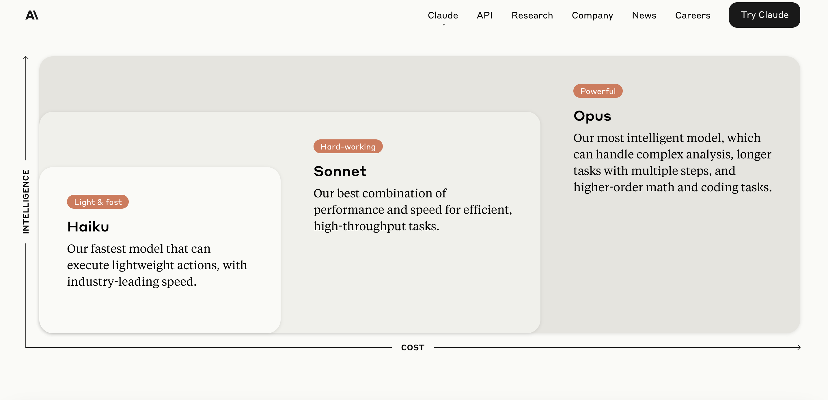
Task: Click the Anthropic logo icon
Action: tap(32, 15)
